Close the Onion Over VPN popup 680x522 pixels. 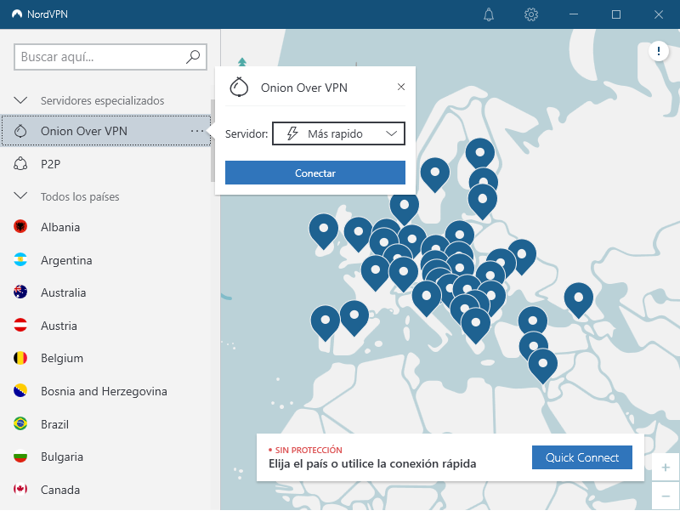pos(401,87)
